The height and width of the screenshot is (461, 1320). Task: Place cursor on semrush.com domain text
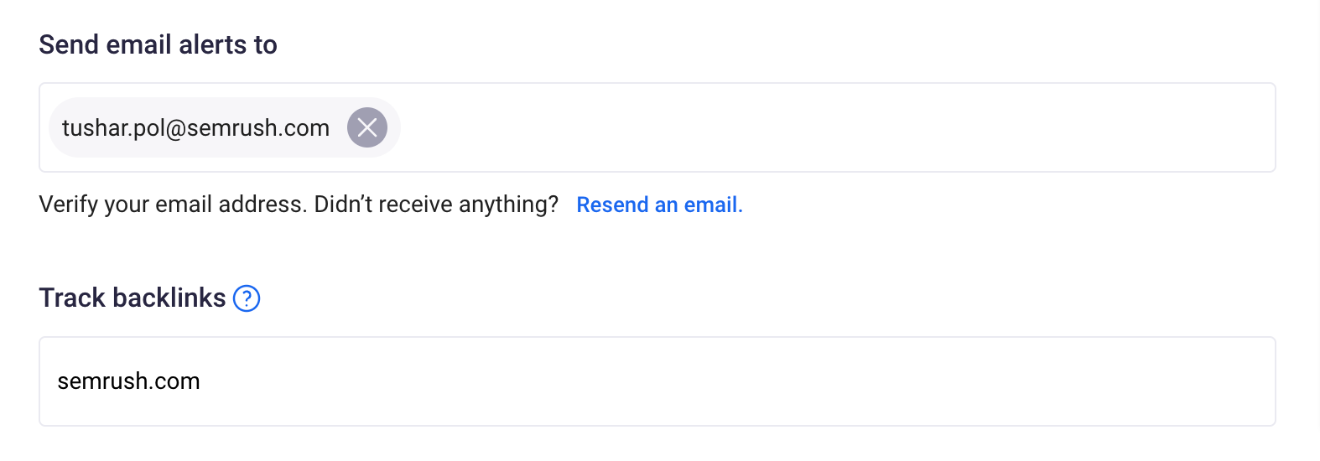point(128,381)
